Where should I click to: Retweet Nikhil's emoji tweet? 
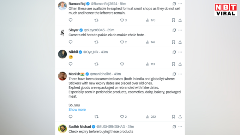click(x=96, y=64)
